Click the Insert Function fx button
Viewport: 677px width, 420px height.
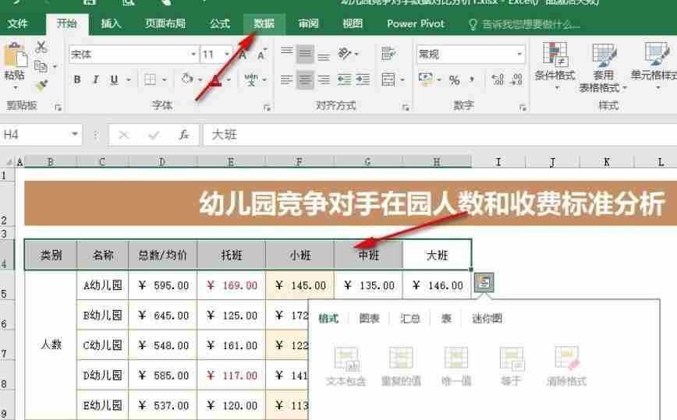pos(184,135)
